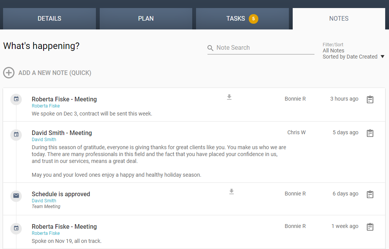Switch to the Details tab
389x249 pixels.
coord(49,18)
